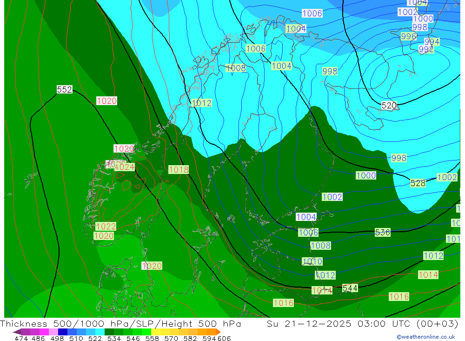Click the map title 'Thickness 500/1000 hPa/SLP/Height 500 hPa'
Screen dimensions: 465x341
120,323
